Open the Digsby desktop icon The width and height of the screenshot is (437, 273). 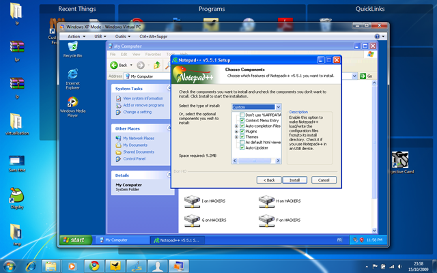point(16,198)
